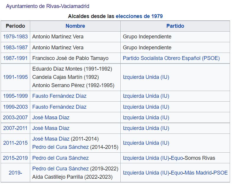
Task: Follow the 'elecciones de 1979' caption link
Action: [139, 16]
